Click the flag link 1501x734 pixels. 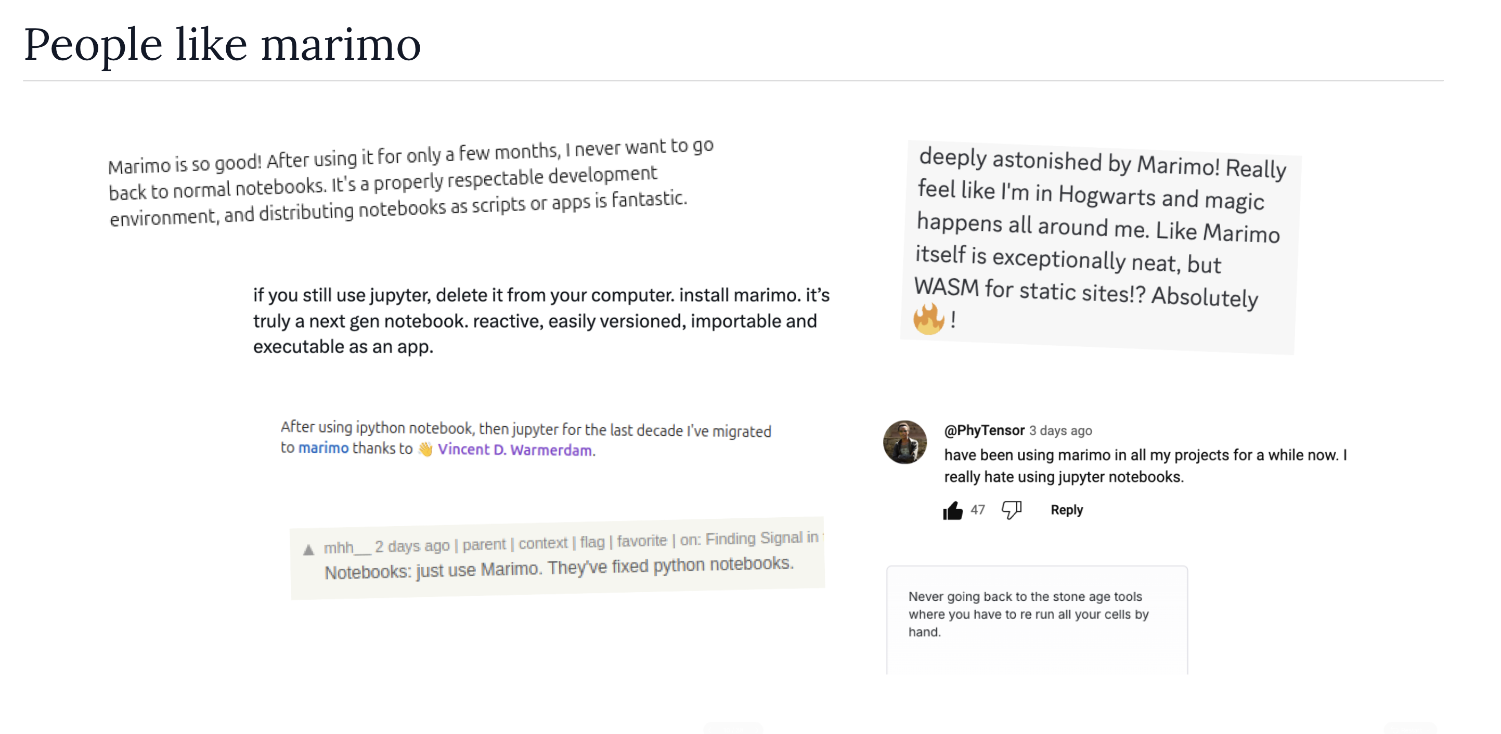click(592, 542)
